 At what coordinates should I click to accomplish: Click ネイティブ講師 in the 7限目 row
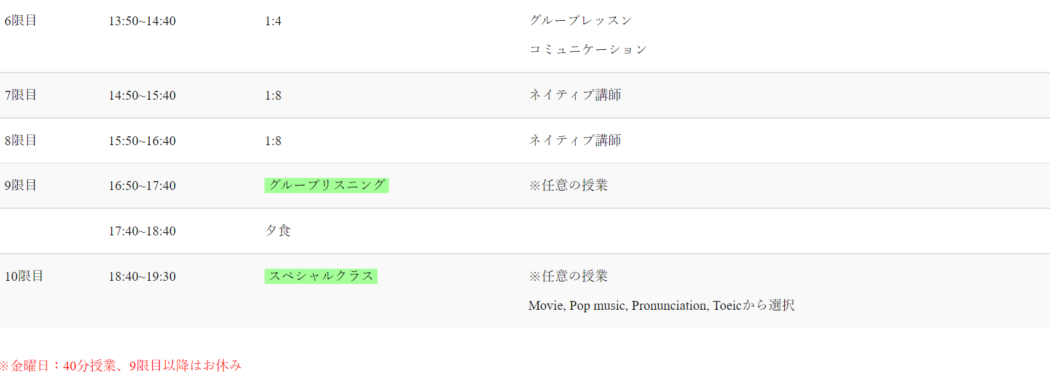coord(575,95)
